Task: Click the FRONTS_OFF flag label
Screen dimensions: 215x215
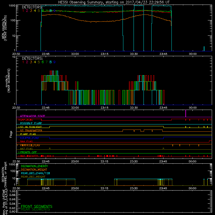Action: 28,152
